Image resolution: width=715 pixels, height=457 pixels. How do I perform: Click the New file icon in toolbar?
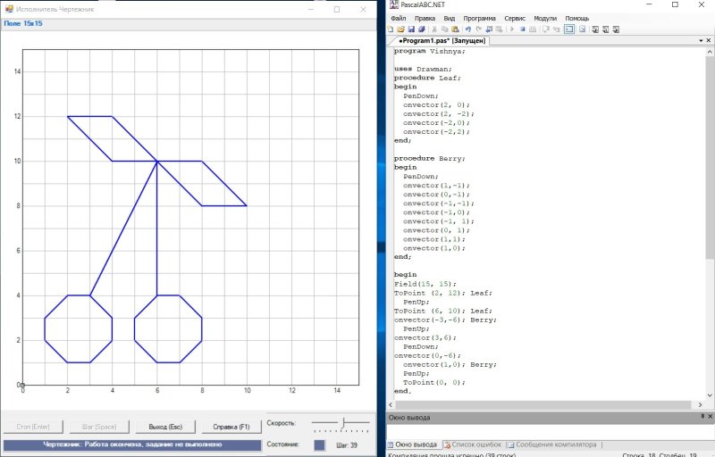click(391, 29)
